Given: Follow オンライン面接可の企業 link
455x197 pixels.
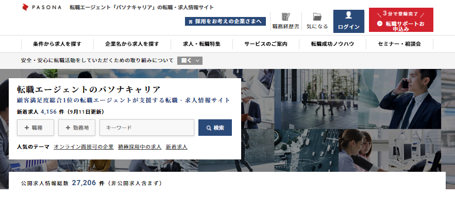Looking at the screenshot, I should 83,147.
